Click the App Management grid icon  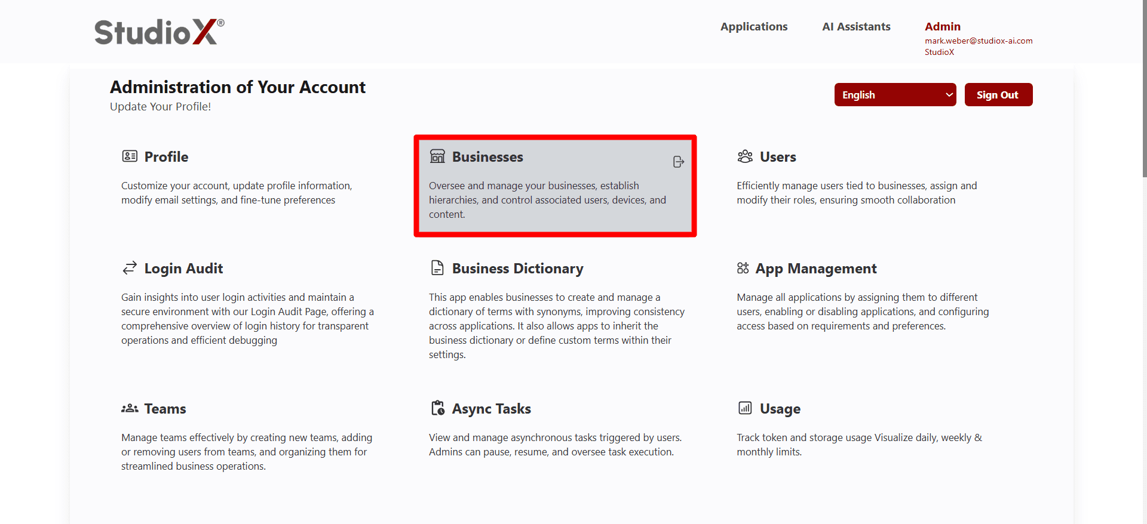(x=743, y=268)
